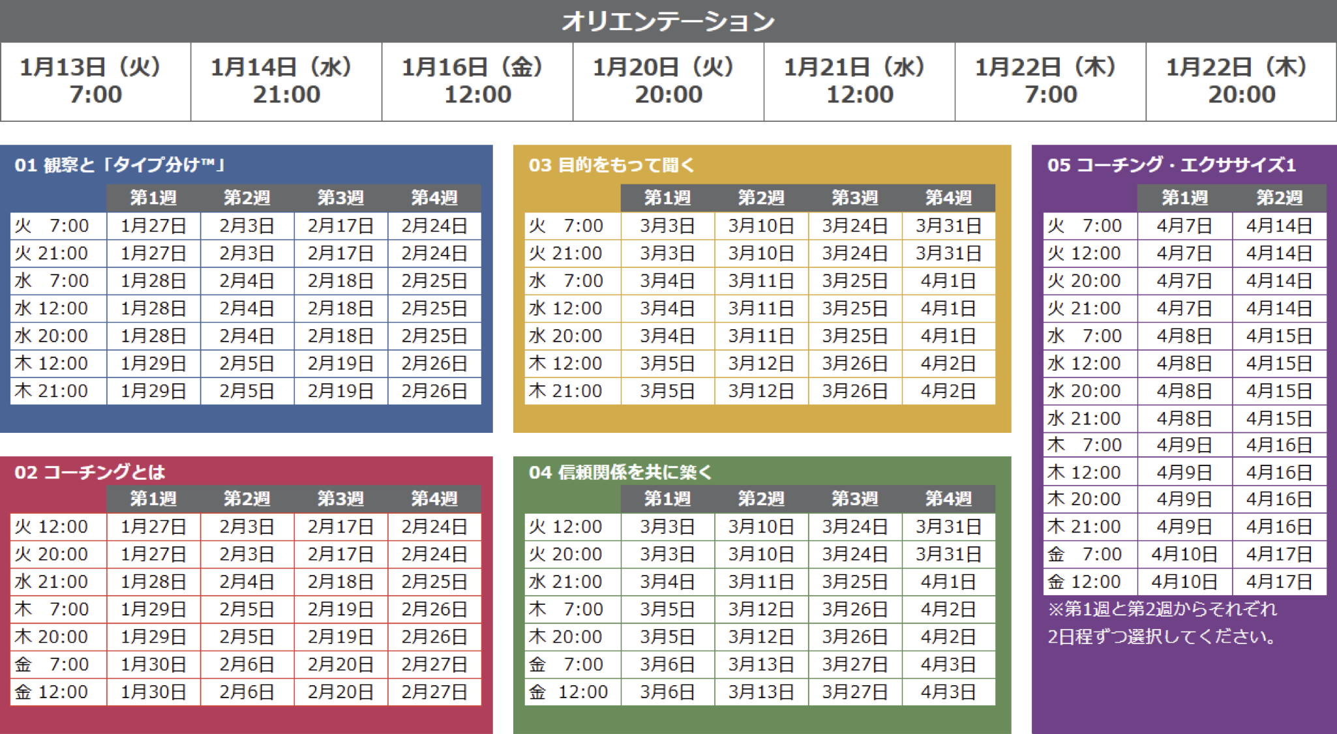Click 火 7:00 row in module 01
Viewport: 1337px width, 734px height.
click(x=52, y=226)
